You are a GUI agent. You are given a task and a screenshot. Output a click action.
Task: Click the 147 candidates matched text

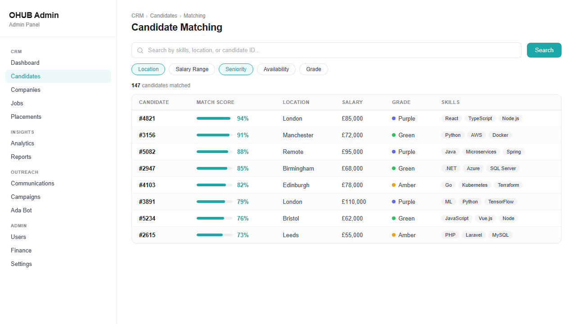coord(161,85)
